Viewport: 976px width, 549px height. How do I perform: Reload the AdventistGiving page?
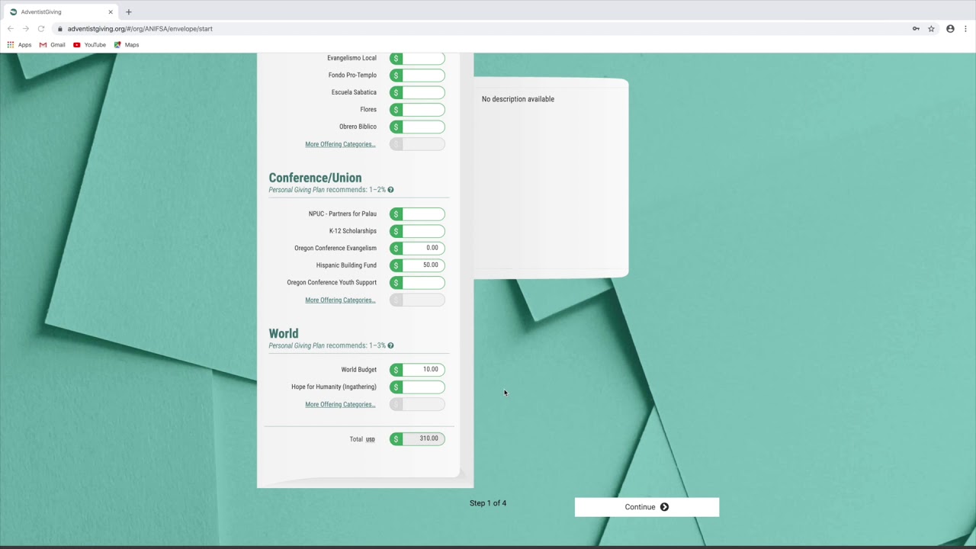[41, 29]
